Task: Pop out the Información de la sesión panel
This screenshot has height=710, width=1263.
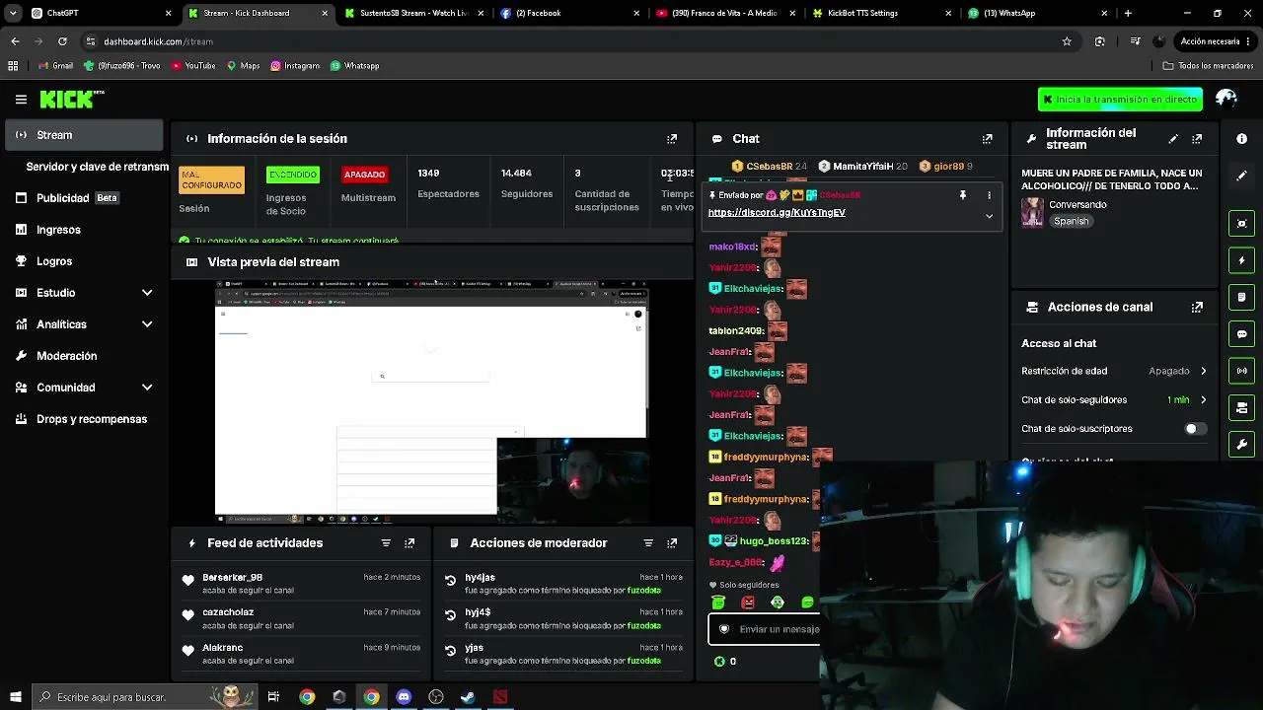Action: click(672, 139)
